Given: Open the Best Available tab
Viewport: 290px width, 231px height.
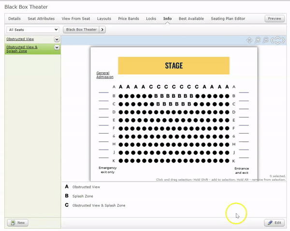Looking at the screenshot, I should coord(191,18).
